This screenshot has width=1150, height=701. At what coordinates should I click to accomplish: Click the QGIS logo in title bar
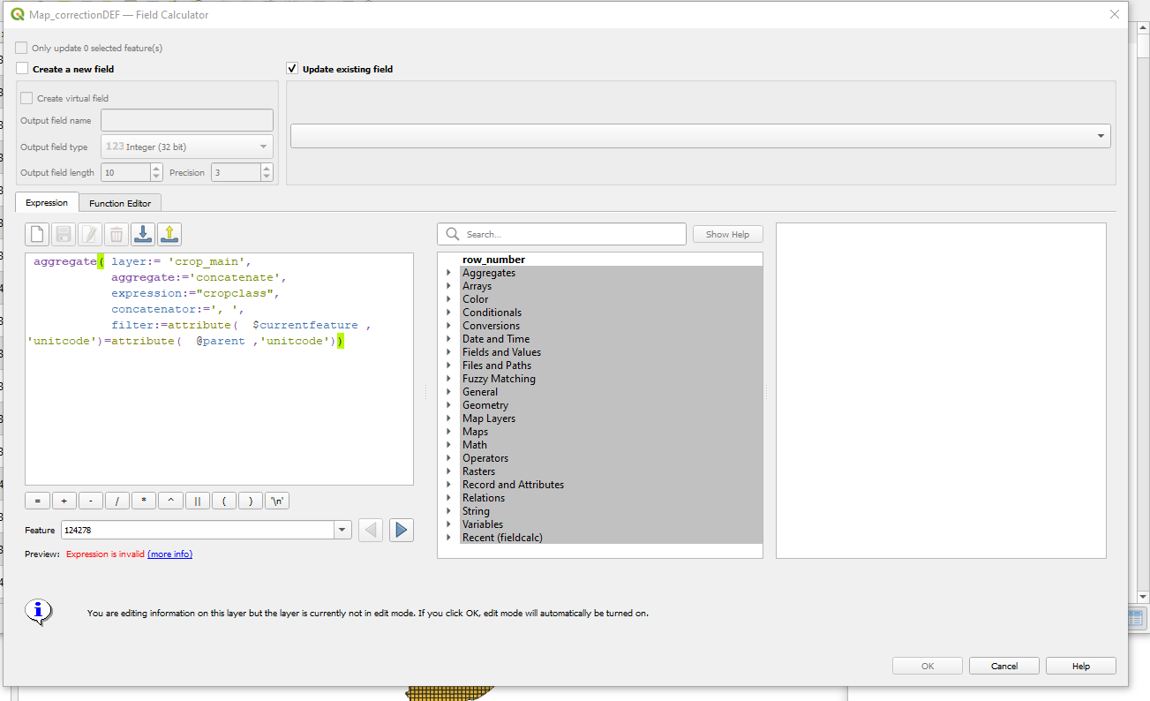pyautogui.click(x=17, y=15)
